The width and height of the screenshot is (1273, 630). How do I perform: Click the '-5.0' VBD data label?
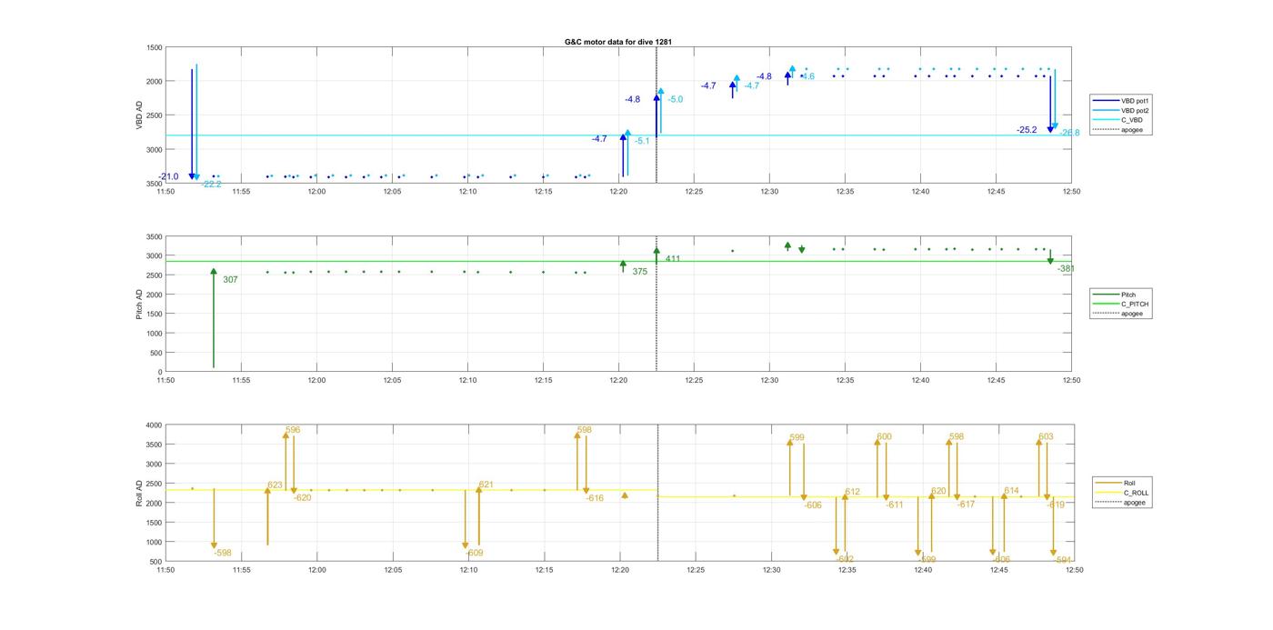[x=675, y=99]
